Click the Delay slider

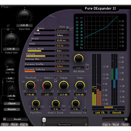[46, 30]
